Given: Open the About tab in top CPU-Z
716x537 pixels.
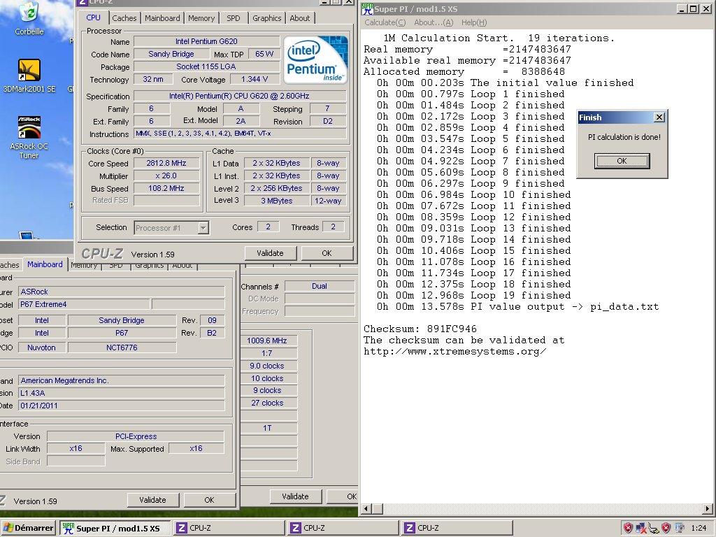Looking at the screenshot, I should coord(299,18).
